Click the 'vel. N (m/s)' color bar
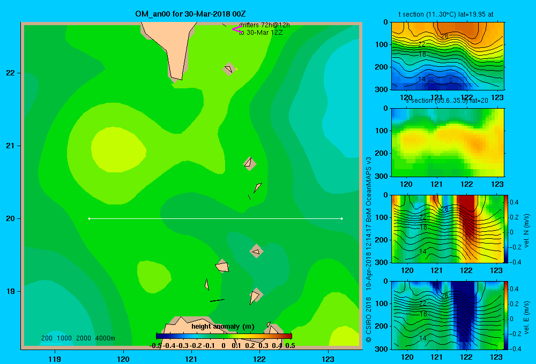This screenshot has width=536, height=364. 506,229
